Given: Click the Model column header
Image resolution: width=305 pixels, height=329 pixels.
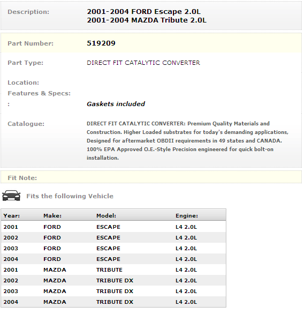Looking at the screenshot, I should (106, 216).
